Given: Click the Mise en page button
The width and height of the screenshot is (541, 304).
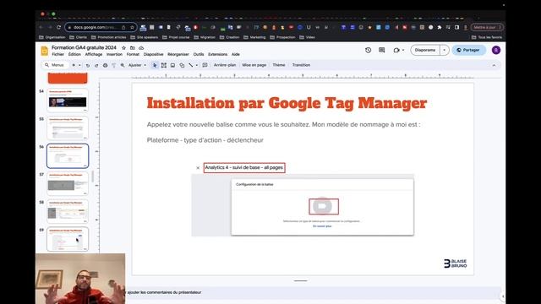Looking at the screenshot, I should 254,65.
